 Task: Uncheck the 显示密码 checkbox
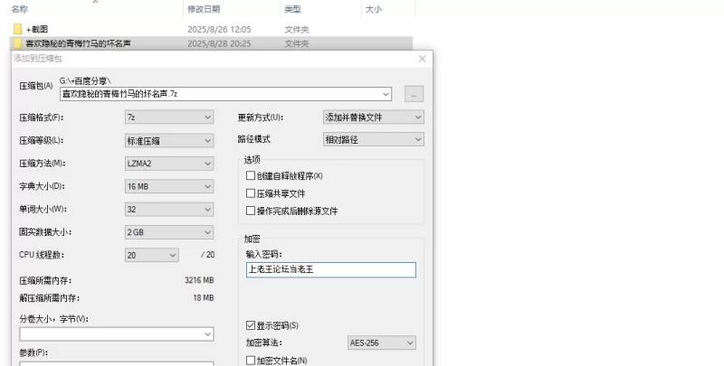251,325
